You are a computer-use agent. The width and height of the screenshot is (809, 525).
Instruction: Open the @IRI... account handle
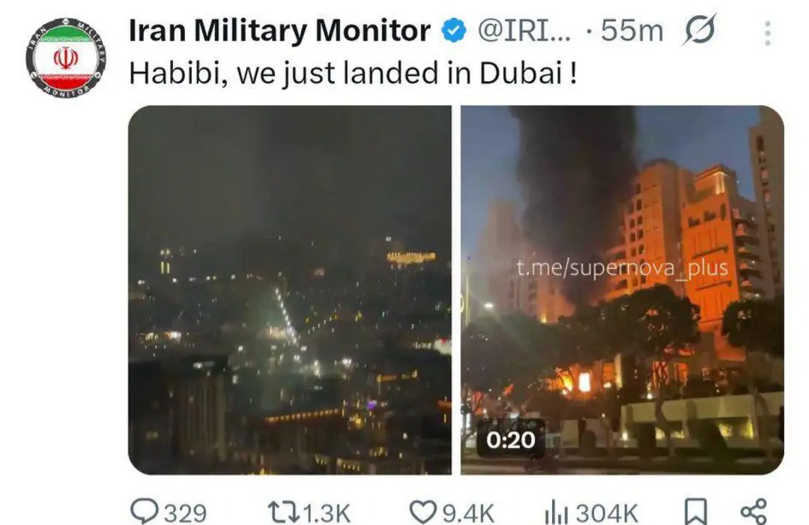pyautogui.click(x=524, y=31)
